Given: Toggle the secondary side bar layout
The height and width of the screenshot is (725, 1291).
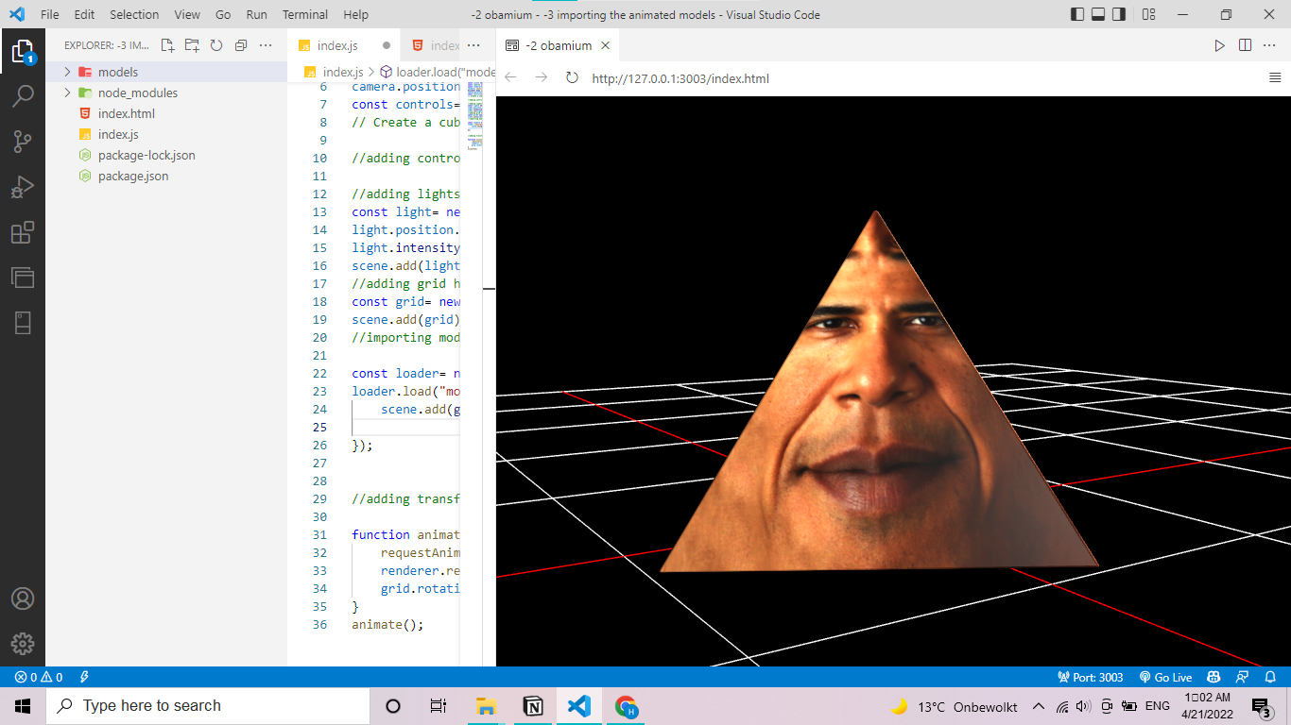Looking at the screenshot, I should [1119, 14].
